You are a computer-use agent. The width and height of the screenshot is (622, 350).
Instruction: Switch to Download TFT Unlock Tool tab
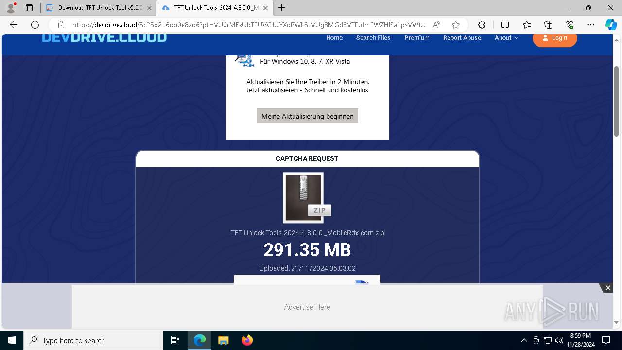(99, 8)
